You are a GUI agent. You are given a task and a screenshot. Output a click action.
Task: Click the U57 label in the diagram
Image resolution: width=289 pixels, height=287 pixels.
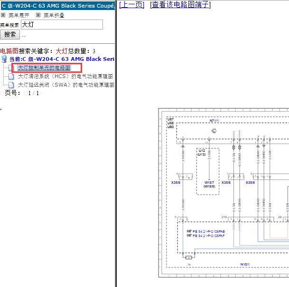[170, 119]
